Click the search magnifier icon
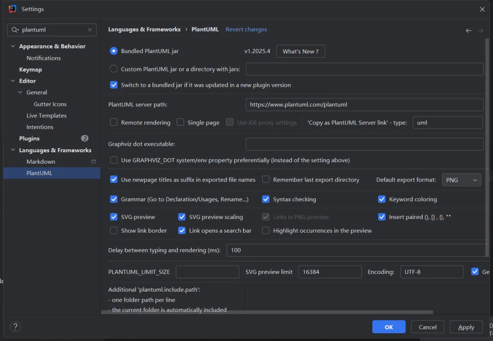 [x=16, y=30]
